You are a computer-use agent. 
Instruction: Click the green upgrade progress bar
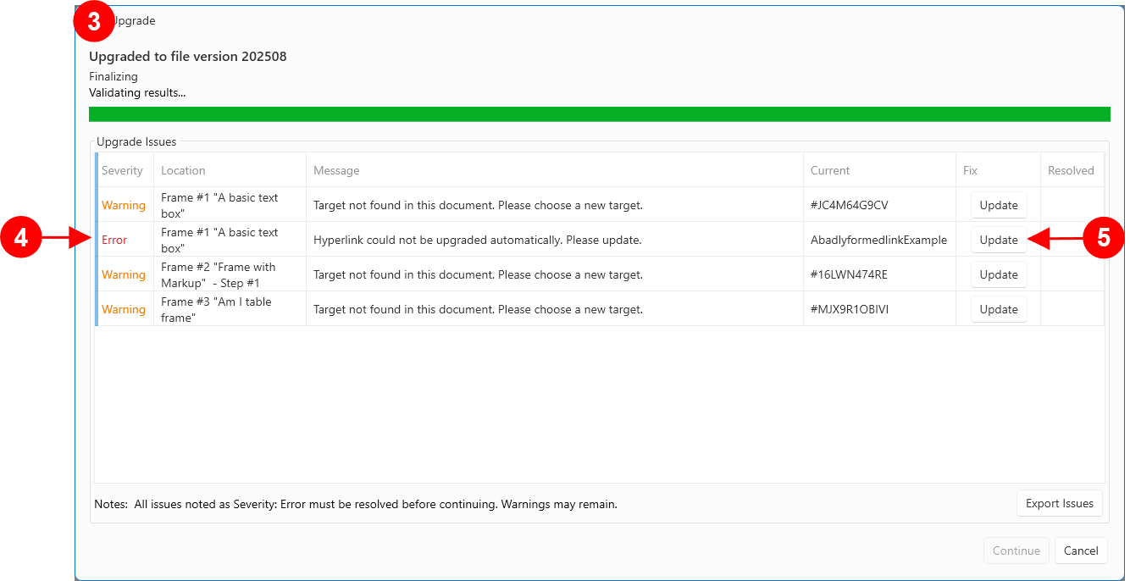pyautogui.click(x=599, y=114)
